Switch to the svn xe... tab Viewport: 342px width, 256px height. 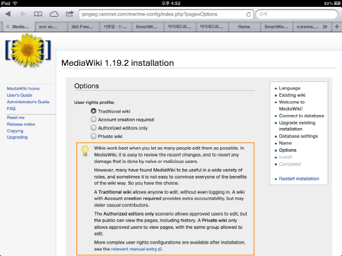click(51, 27)
